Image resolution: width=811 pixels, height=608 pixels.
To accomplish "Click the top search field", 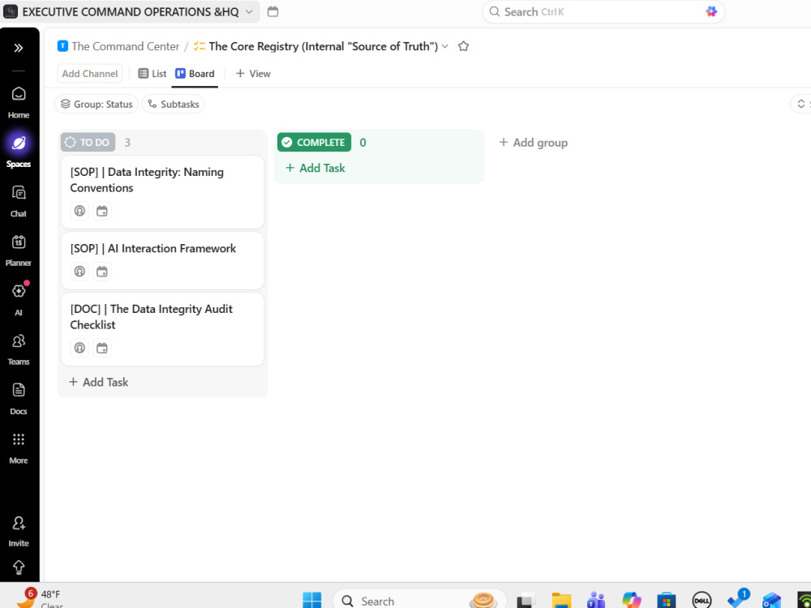I will click(x=603, y=11).
